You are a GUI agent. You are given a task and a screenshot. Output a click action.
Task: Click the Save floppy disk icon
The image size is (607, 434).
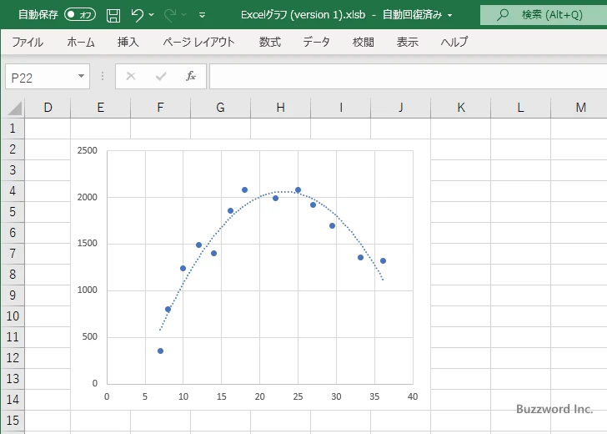pos(113,15)
